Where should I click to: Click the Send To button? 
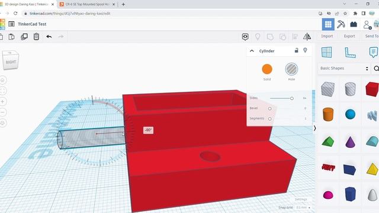click(x=372, y=36)
